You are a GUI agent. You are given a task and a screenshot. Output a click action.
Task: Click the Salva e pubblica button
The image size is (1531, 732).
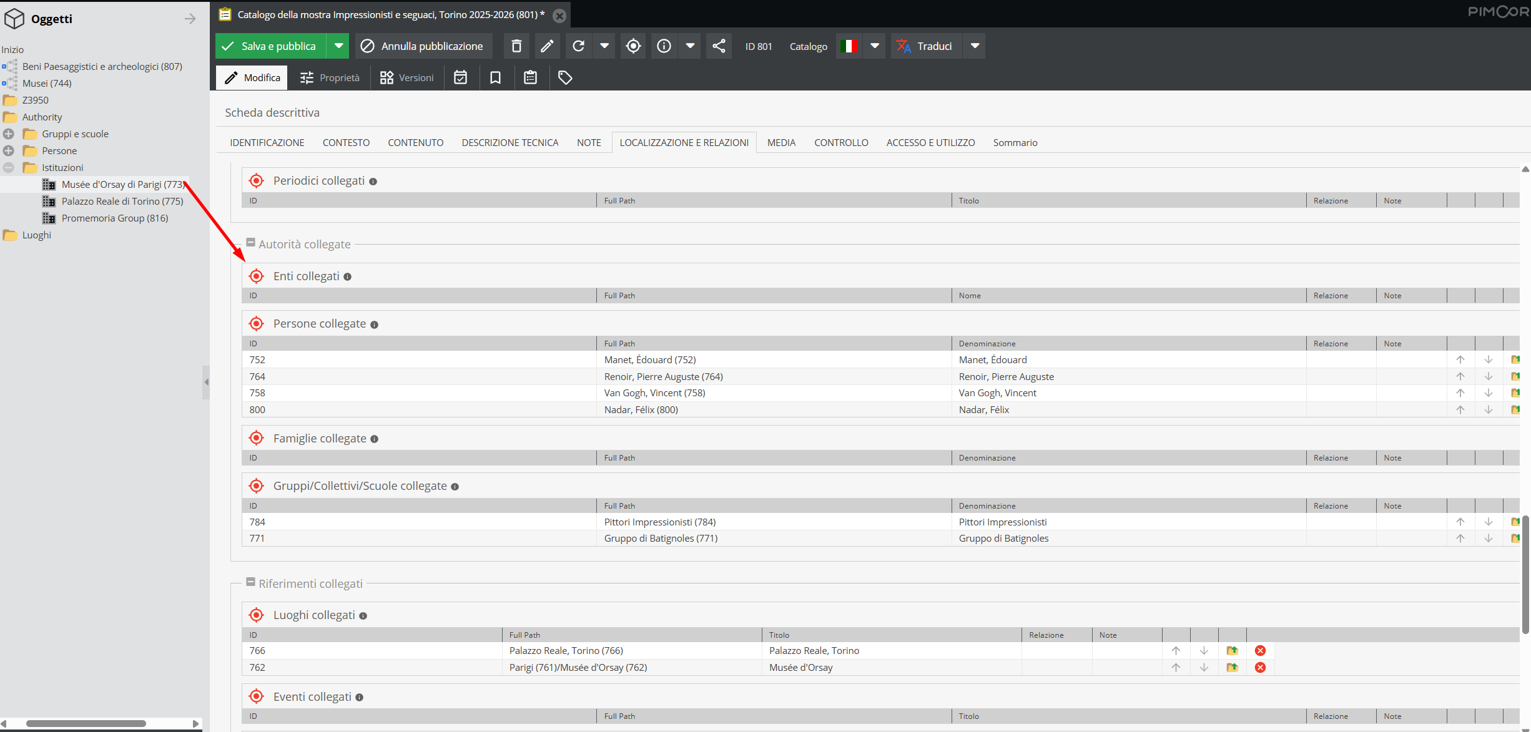(271, 46)
